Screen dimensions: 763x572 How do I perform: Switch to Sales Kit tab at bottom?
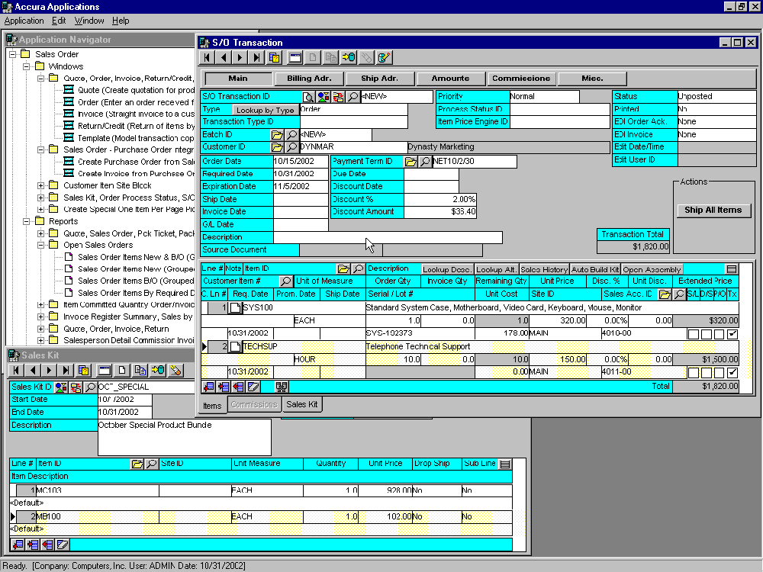301,404
